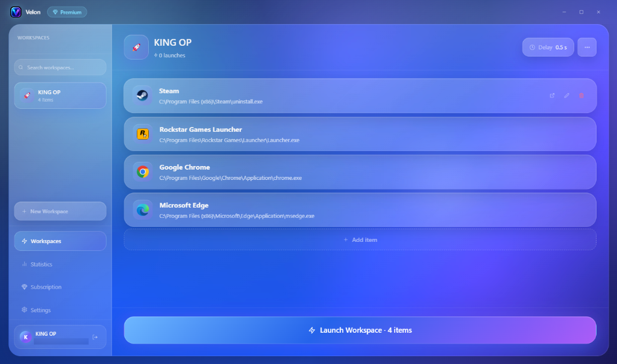Click the Microsoft Edge icon
The width and height of the screenshot is (617, 364).
pos(142,210)
